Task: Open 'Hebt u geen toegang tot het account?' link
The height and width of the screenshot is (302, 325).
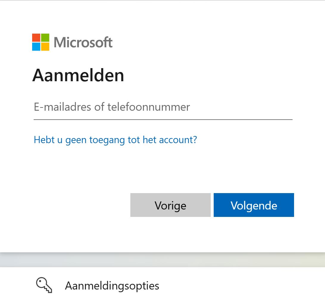Action: (115, 140)
